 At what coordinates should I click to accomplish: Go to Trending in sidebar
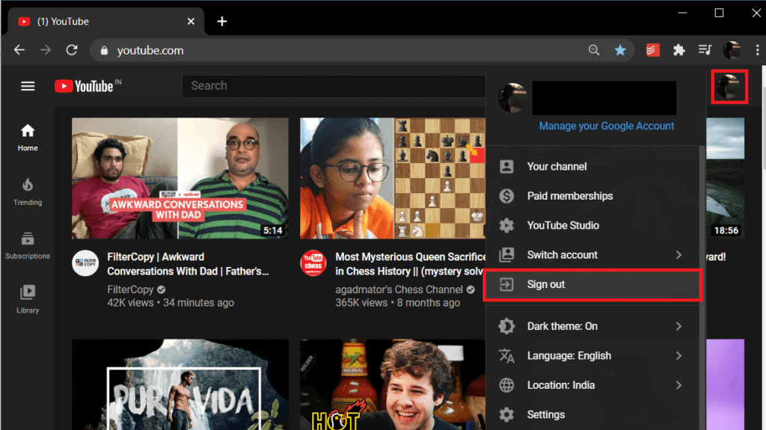pos(28,191)
